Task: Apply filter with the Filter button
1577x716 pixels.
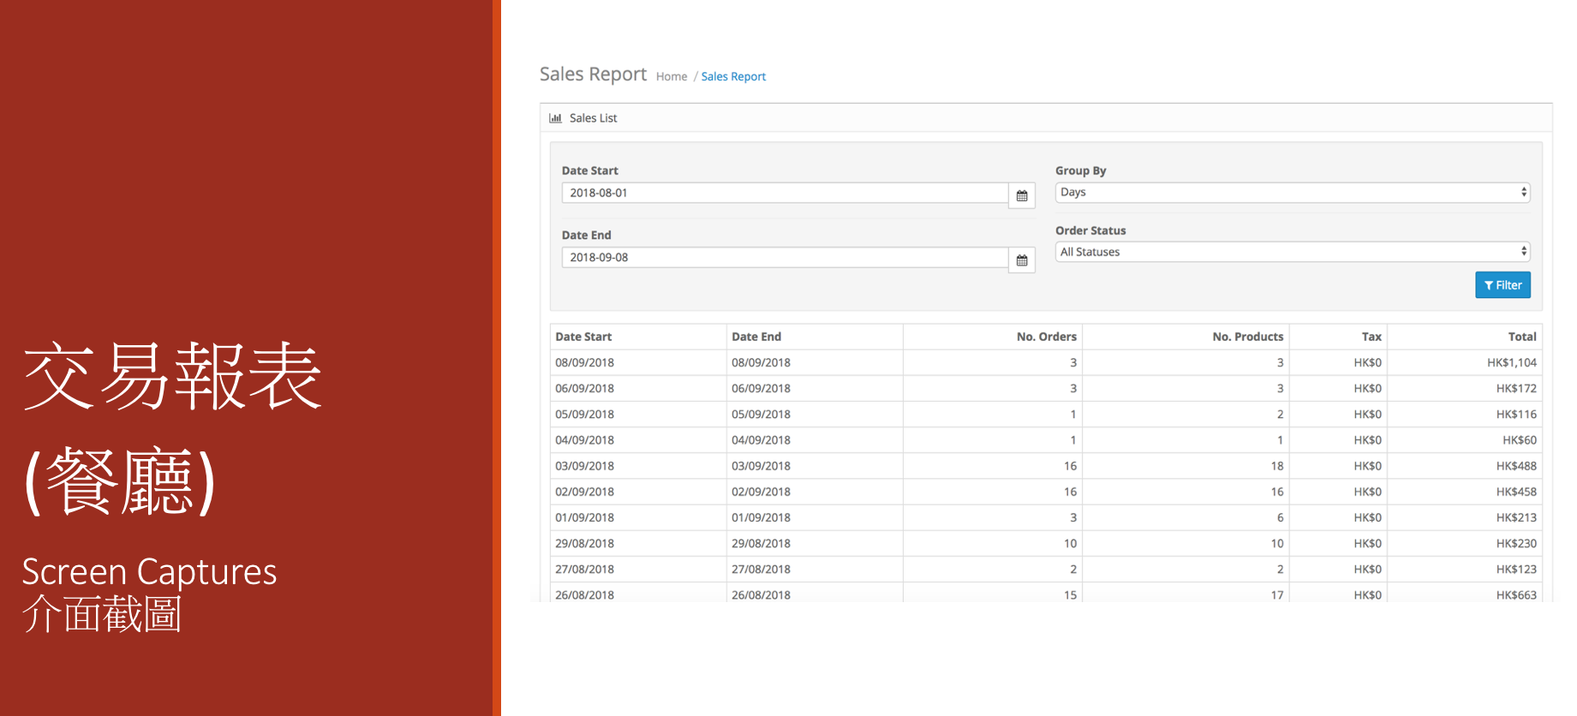Action: (1502, 285)
